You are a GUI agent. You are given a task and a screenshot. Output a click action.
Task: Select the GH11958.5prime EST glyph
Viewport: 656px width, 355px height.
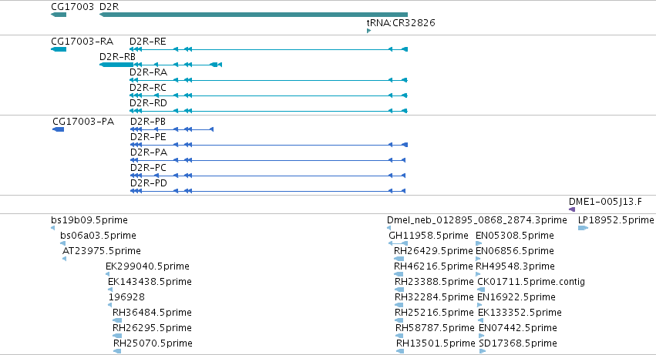coord(398,243)
